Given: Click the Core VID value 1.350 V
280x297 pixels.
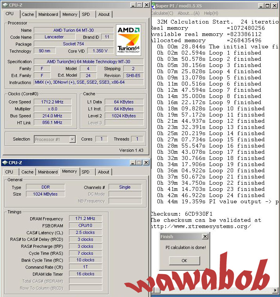Looking at the screenshot, I should tap(100, 51).
